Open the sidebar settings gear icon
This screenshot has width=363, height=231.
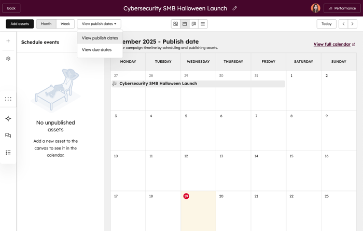coord(8,59)
